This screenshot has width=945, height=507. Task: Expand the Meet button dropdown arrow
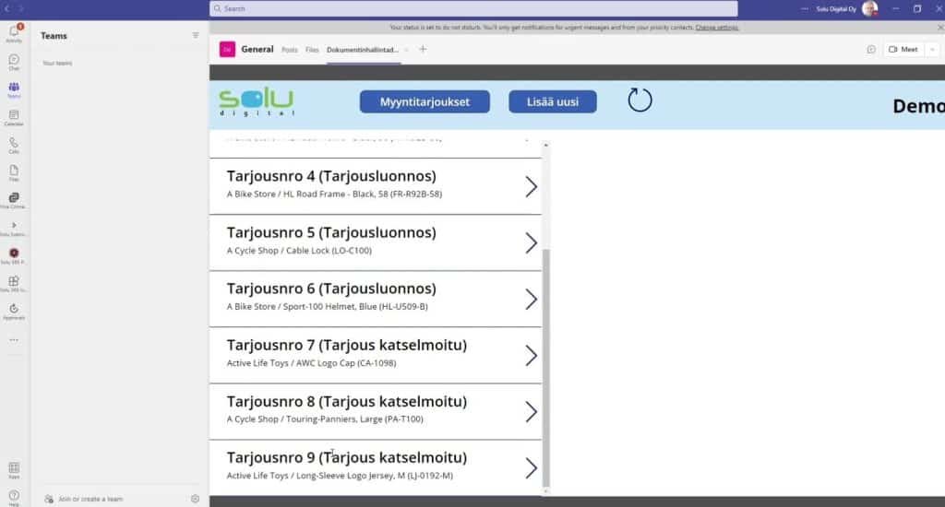[932, 50]
